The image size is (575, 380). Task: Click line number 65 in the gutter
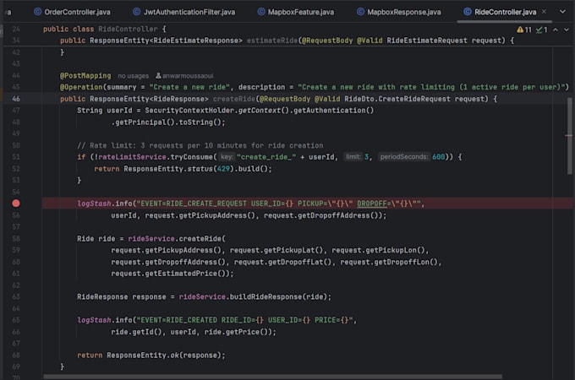[x=16, y=320]
